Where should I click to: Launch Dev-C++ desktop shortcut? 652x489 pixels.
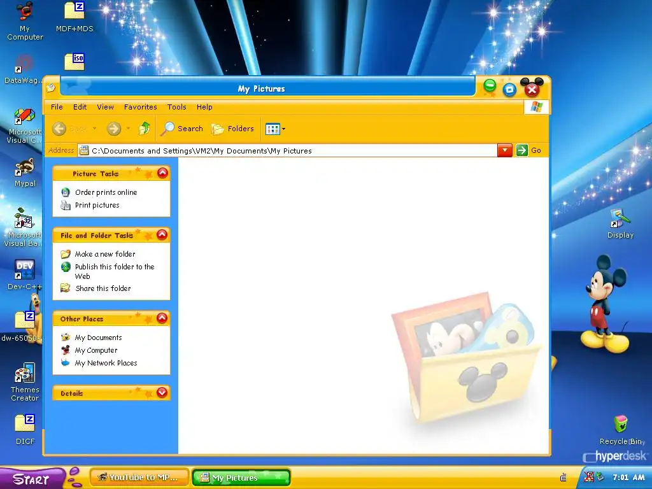[25, 274]
